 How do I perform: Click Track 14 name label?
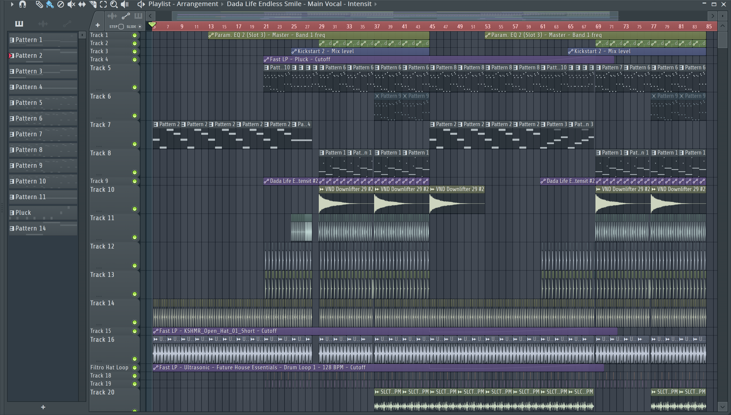coord(102,303)
